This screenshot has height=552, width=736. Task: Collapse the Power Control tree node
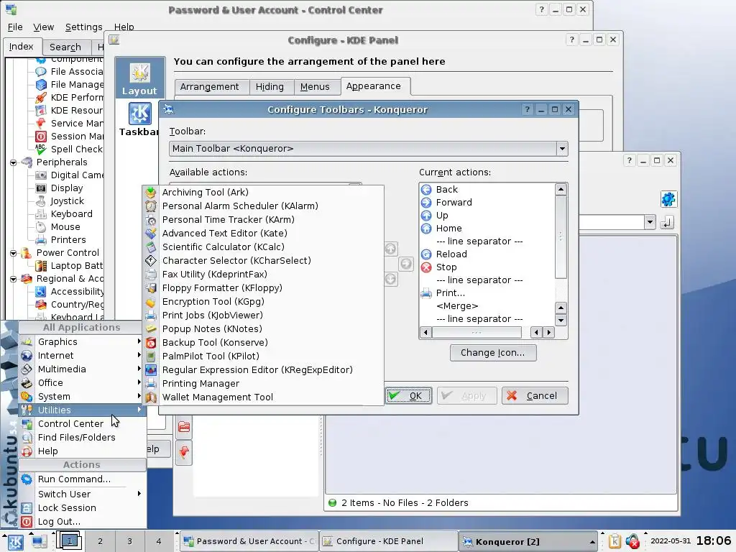click(13, 253)
